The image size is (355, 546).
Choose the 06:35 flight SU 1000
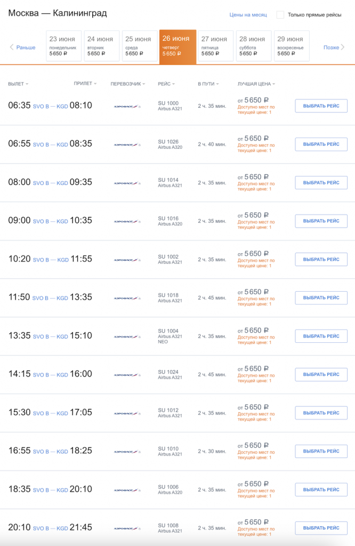tap(321, 106)
